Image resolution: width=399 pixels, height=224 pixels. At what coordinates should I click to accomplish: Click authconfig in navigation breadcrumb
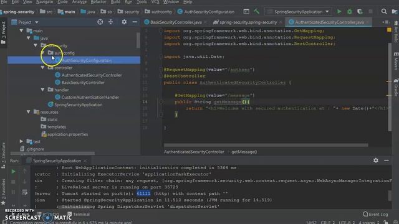(161, 12)
